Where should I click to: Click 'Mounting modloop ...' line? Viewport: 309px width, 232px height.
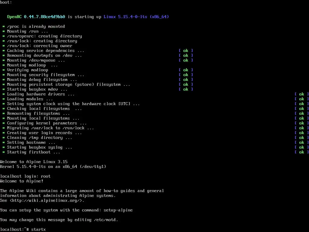click(32, 65)
